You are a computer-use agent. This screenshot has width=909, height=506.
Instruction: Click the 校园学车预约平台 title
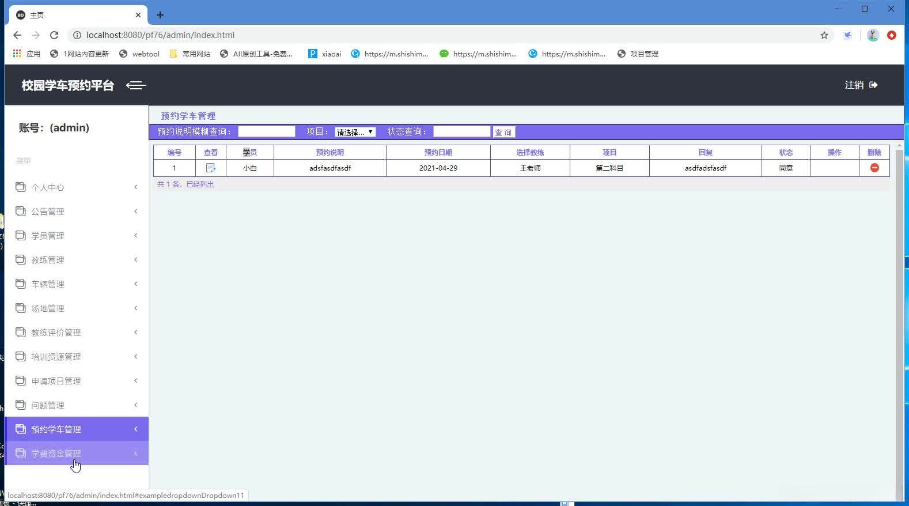pyautogui.click(x=68, y=85)
